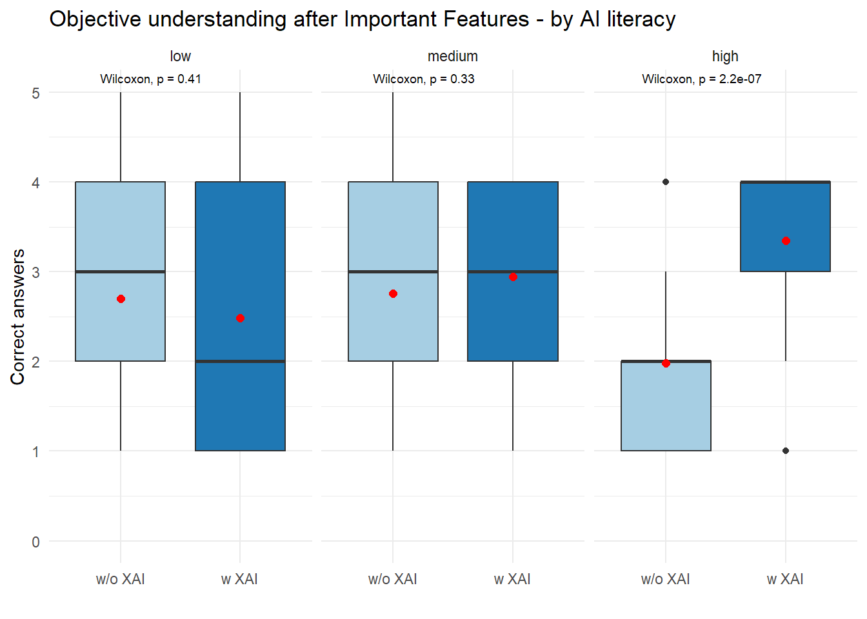Image resolution: width=867 pixels, height=619 pixels.
Task: Click the 'w/o XAI' axis label under high panel
Action: coord(665,579)
